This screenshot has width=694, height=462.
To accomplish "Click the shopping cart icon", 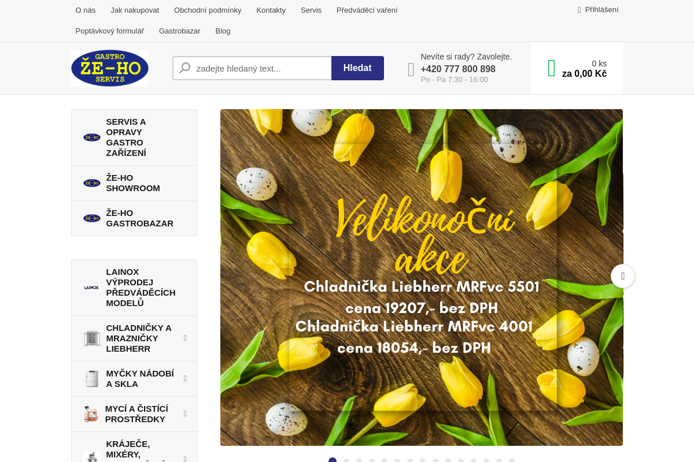I will click(x=551, y=68).
